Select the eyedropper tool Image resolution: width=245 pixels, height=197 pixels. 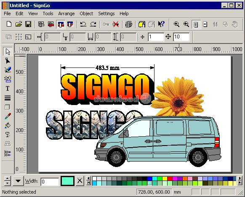(x=8, y=116)
